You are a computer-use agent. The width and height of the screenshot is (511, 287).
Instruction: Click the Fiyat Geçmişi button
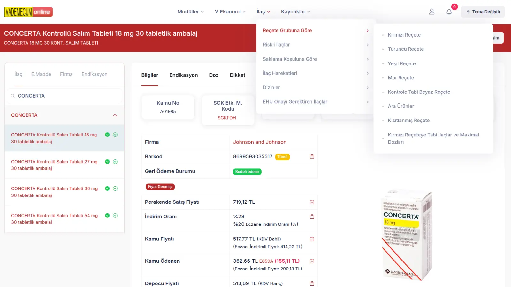(x=160, y=187)
